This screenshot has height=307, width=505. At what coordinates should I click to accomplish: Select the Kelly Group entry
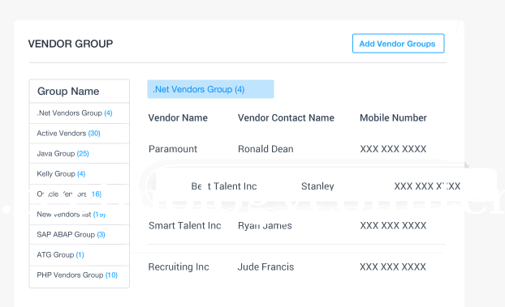80,174
